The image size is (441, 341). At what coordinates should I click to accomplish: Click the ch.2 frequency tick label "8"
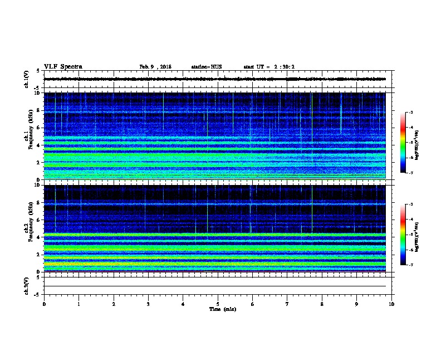point(38,203)
